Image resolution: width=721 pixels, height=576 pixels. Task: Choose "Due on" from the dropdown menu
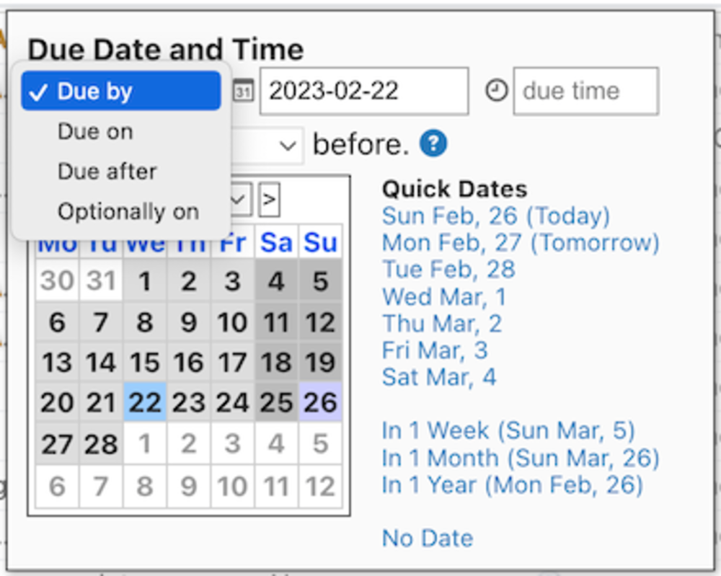pos(95,131)
